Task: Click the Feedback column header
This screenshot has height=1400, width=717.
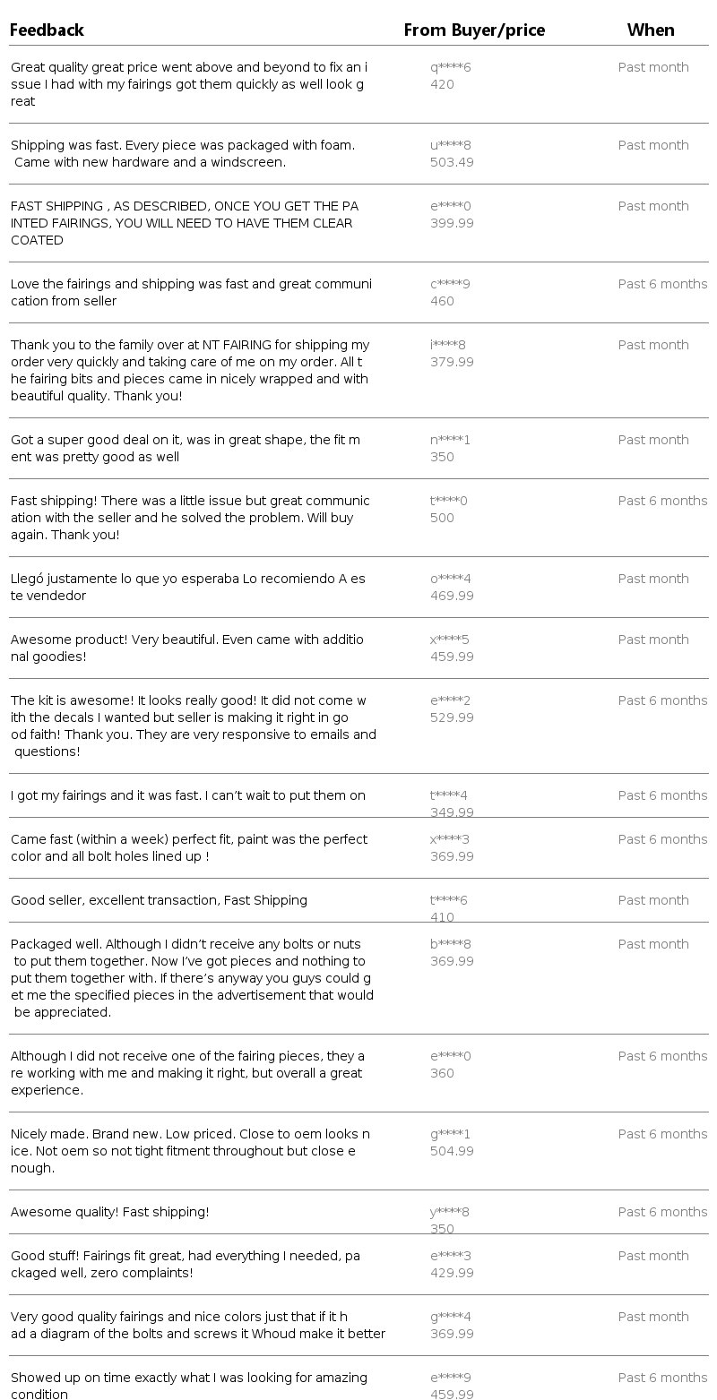Action: click(47, 30)
